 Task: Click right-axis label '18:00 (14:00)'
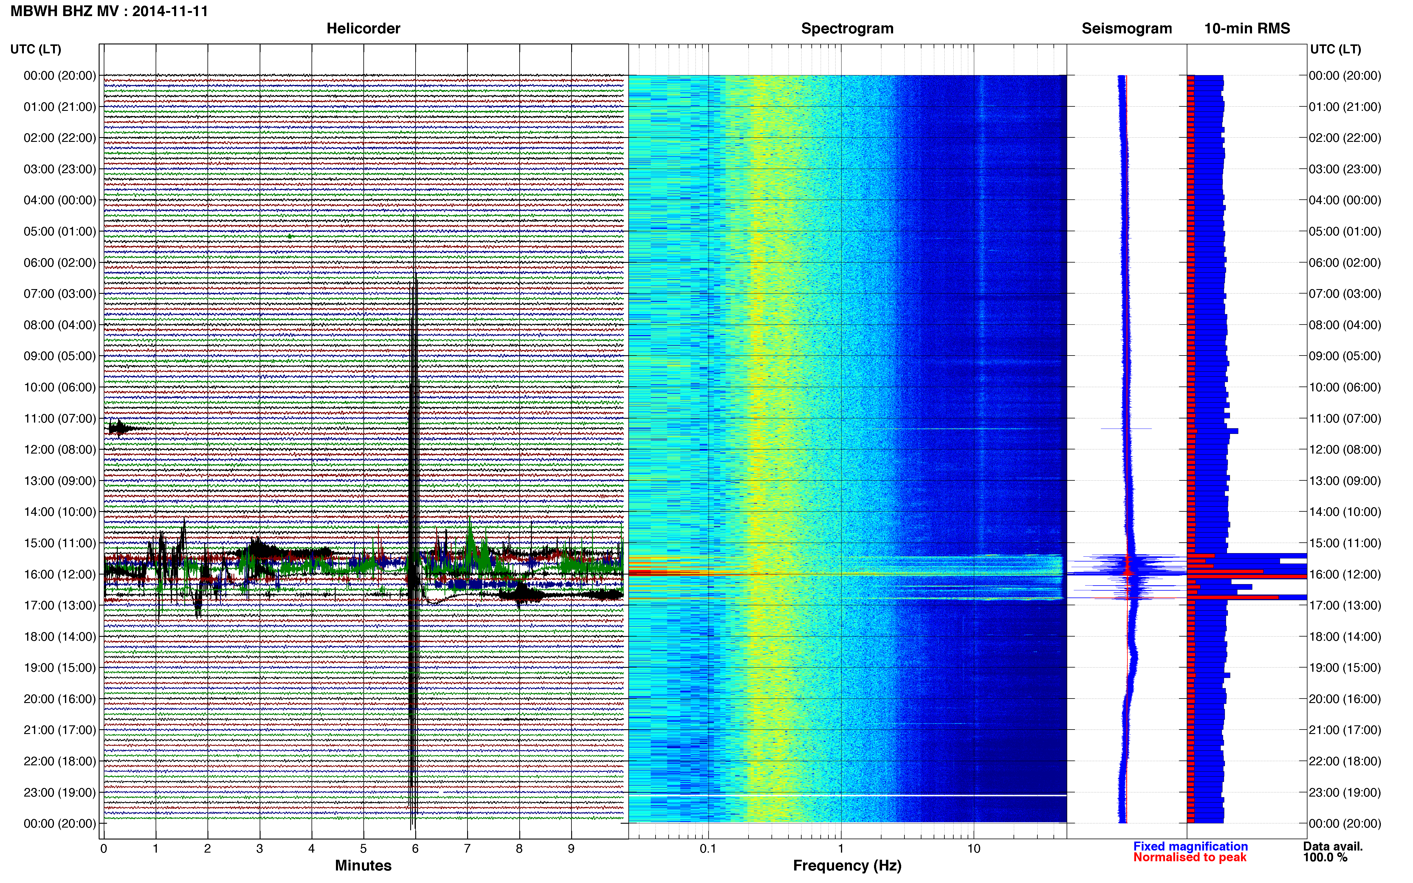pos(1345,637)
